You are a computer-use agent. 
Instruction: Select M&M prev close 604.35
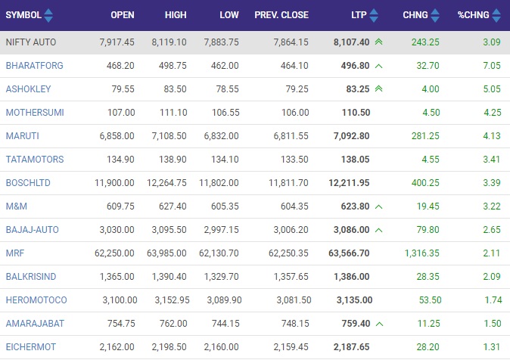point(294,206)
